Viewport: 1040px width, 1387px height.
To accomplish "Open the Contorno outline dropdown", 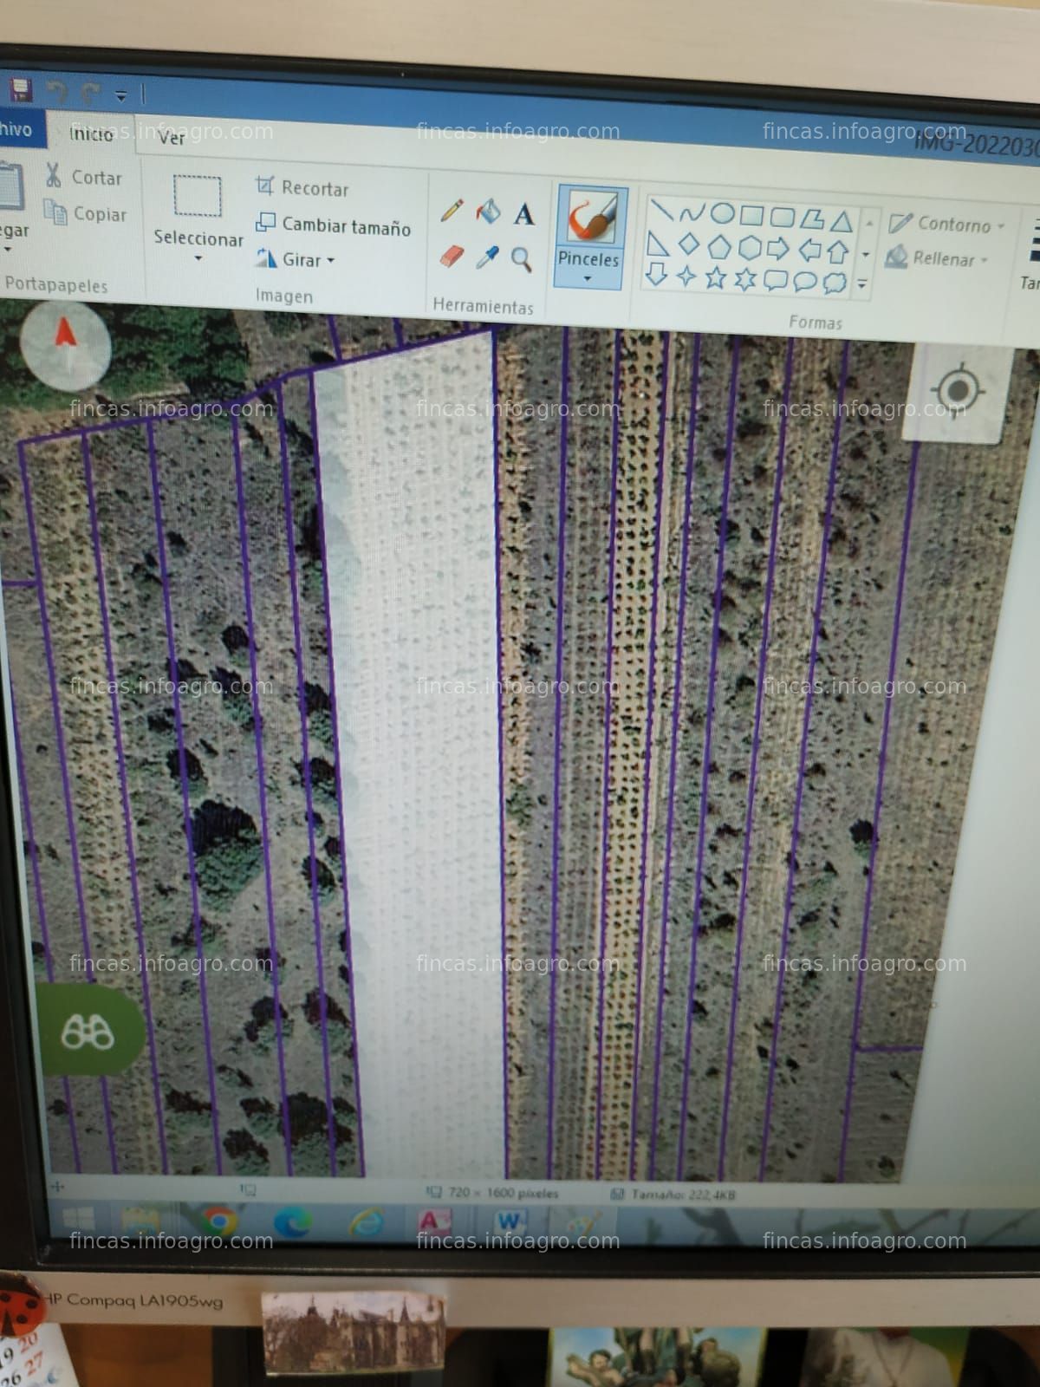I will (946, 225).
